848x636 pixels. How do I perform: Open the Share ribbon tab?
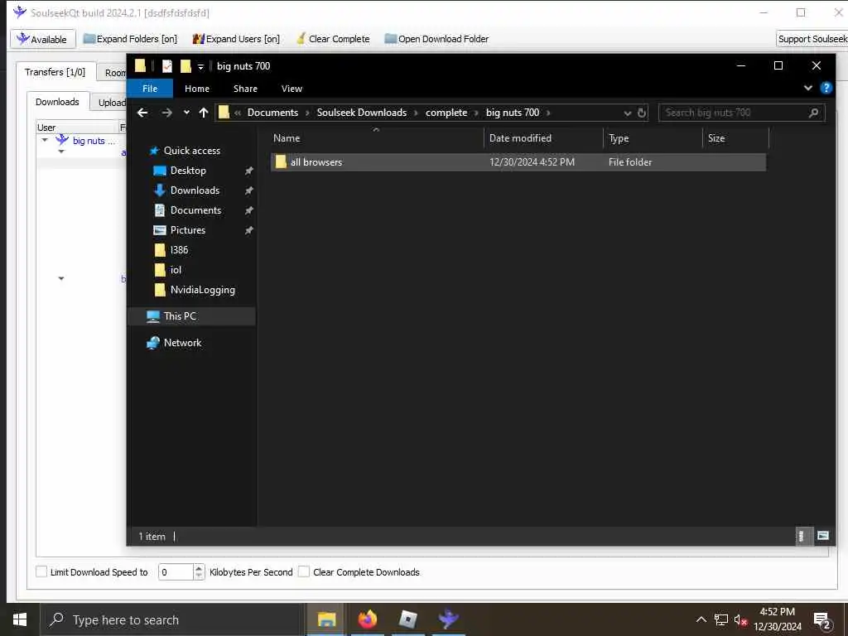(245, 89)
